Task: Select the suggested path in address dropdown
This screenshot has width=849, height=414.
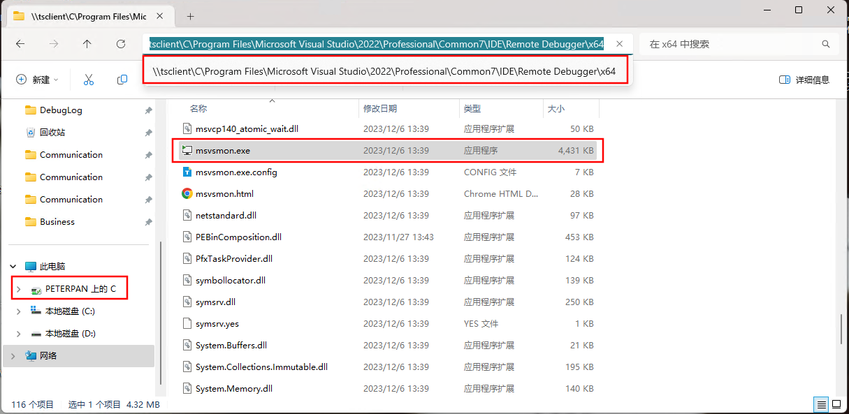Action: click(384, 71)
